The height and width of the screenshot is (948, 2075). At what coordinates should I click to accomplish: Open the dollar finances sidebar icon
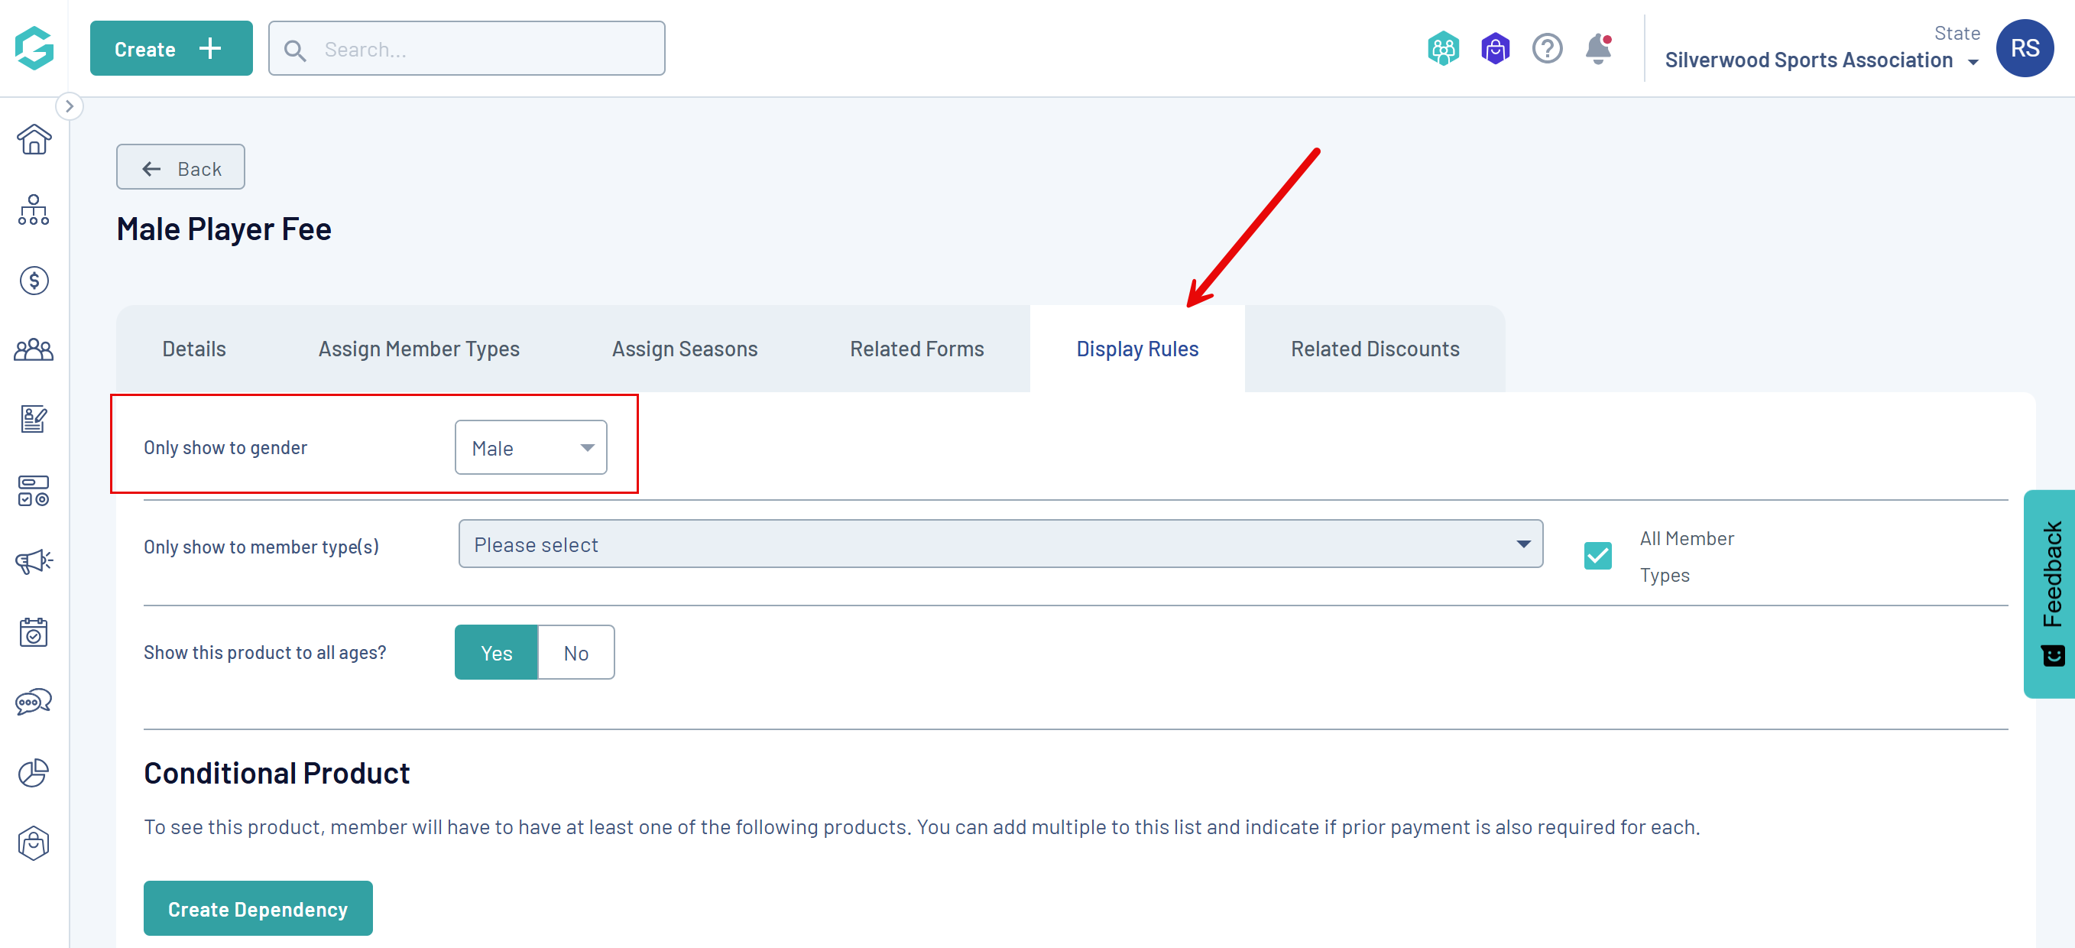pos(34,281)
